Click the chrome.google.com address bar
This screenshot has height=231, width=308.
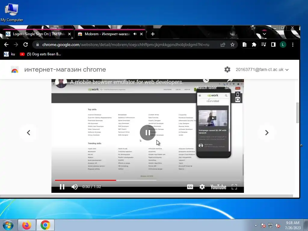pos(126,45)
